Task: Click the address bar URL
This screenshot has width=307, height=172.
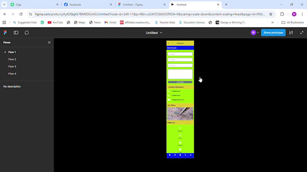Action: [150, 14]
